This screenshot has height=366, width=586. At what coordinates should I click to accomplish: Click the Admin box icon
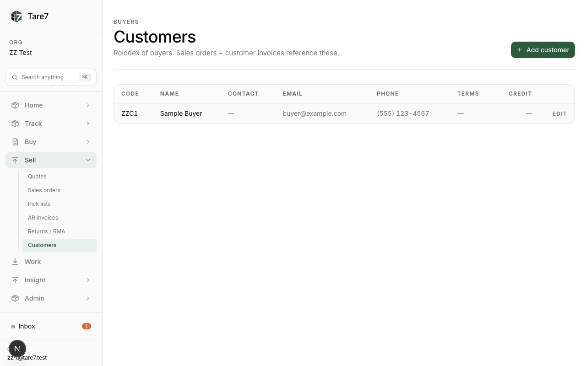tap(15, 298)
